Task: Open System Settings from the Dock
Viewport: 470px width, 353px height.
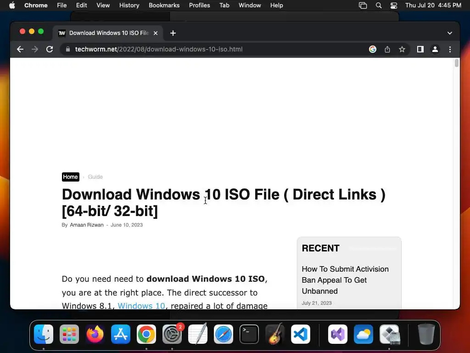Action: [x=172, y=334]
